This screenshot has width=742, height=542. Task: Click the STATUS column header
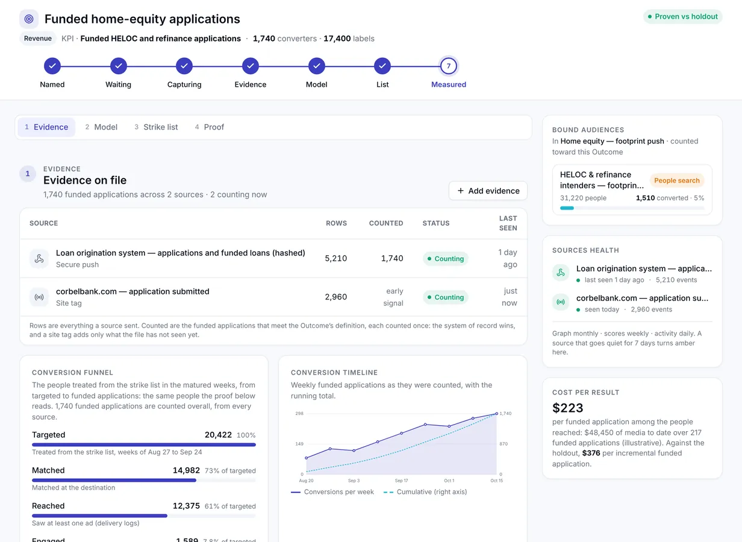point(436,223)
